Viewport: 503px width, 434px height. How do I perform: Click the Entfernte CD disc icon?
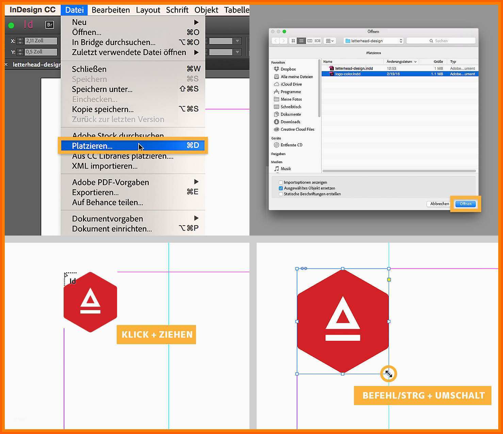pyautogui.click(x=276, y=145)
